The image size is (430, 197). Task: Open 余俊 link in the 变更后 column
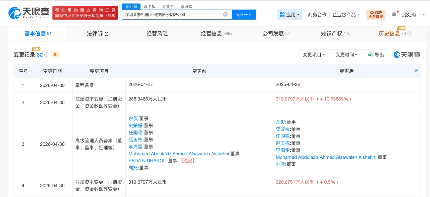(x=280, y=122)
